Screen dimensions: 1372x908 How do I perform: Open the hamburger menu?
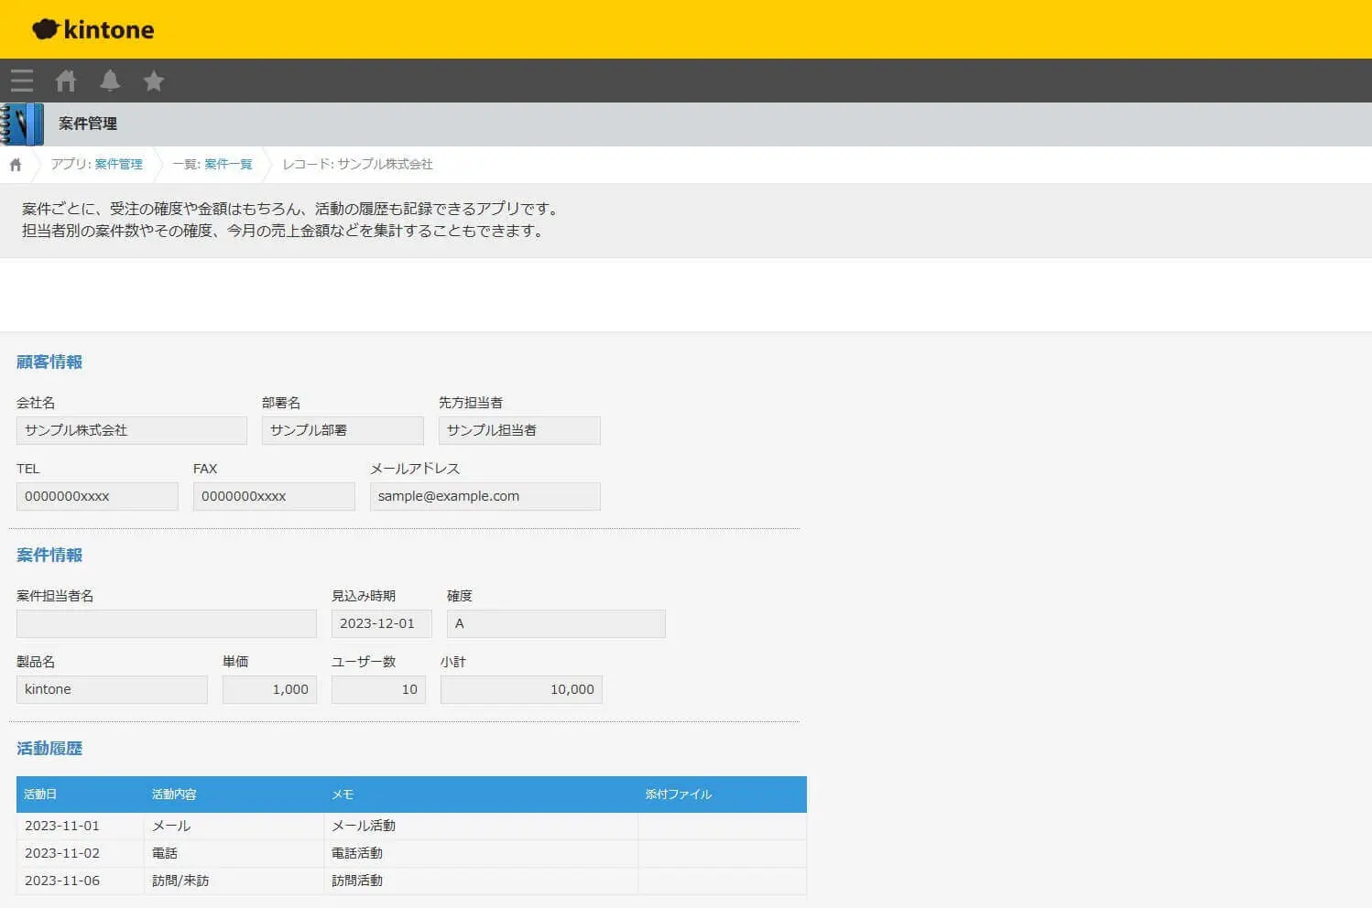[x=22, y=81]
